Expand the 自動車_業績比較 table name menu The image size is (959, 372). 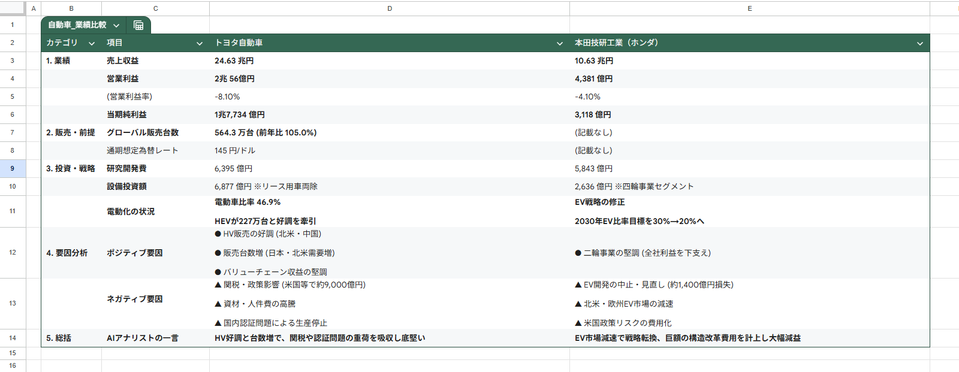click(116, 25)
